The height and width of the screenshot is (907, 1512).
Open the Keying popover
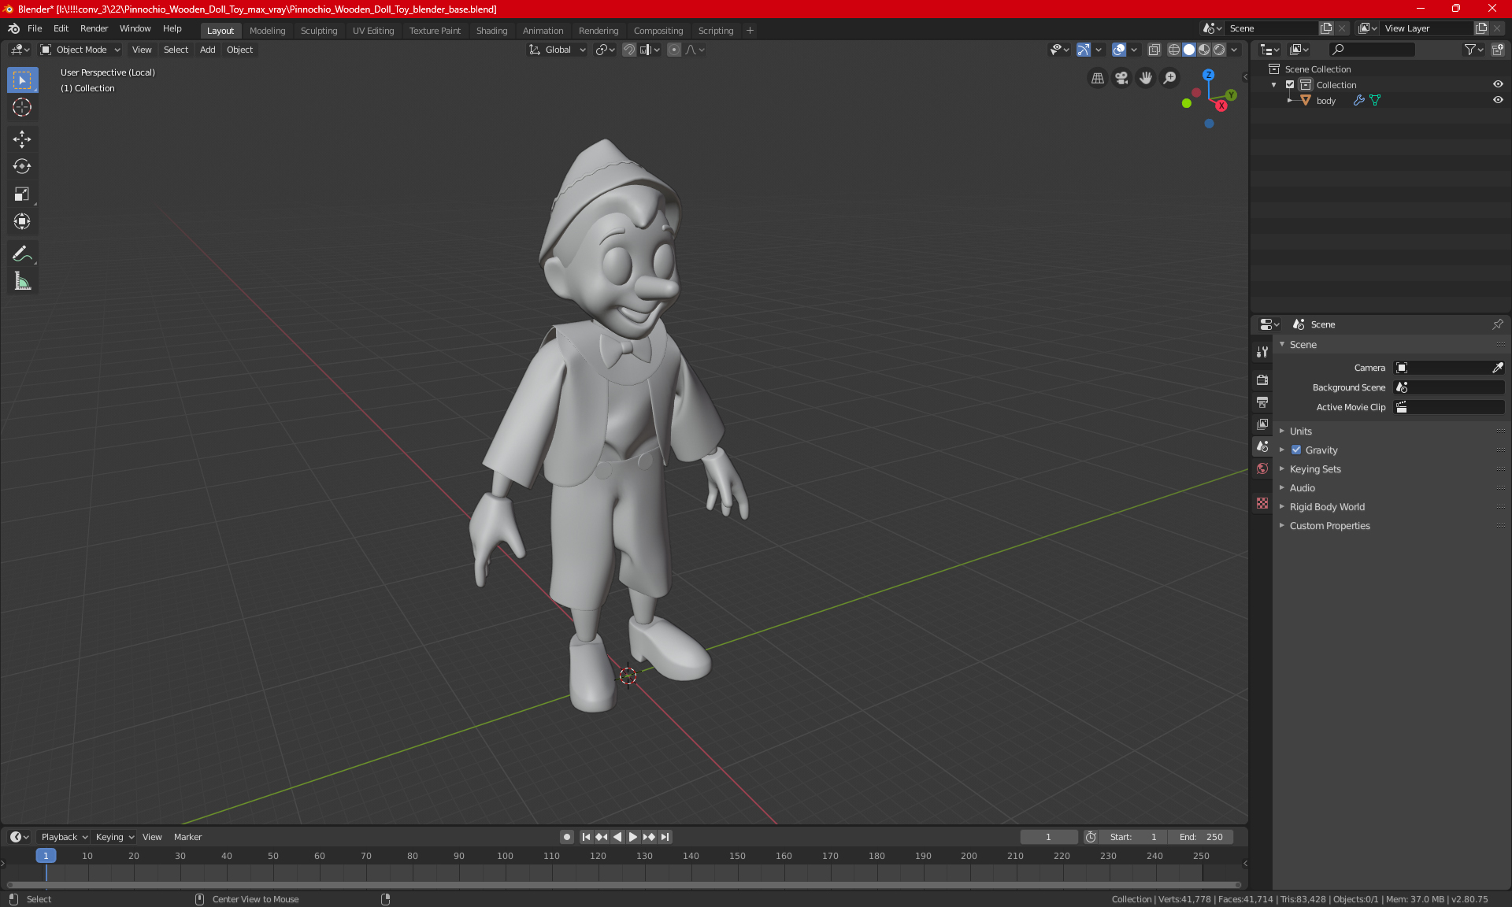(114, 837)
